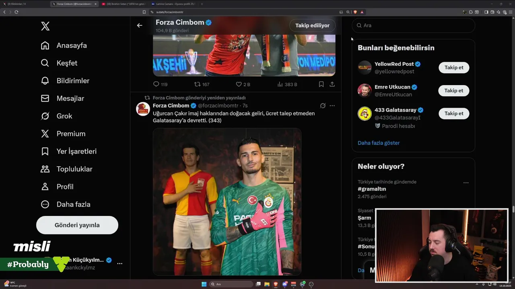Open Anasayfa home page
This screenshot has height=289, width=515.
pyautogui.click(x=64, y=45)
